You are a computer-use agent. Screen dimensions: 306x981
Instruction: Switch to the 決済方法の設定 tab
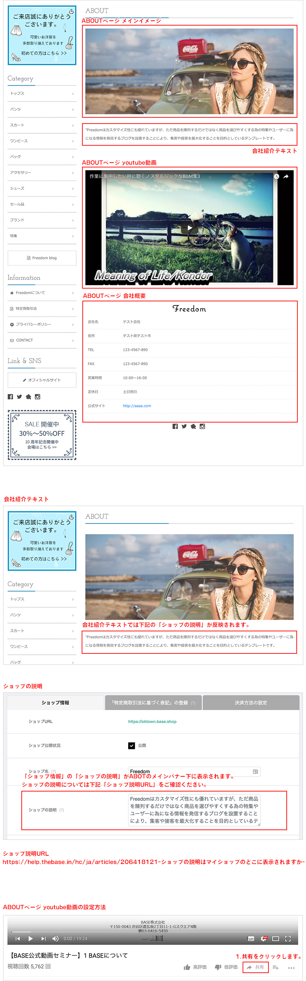pyautogui.click(x=251, y=703)
